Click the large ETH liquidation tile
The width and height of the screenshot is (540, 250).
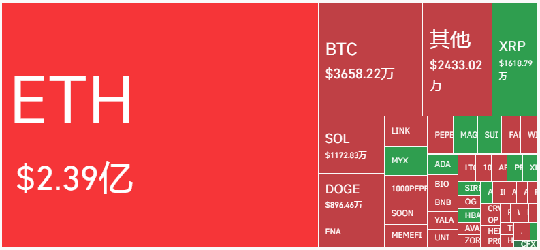[x=160, y=125]
